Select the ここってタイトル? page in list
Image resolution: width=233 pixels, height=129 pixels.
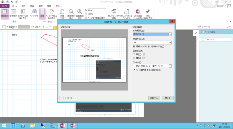click(215, 39)
